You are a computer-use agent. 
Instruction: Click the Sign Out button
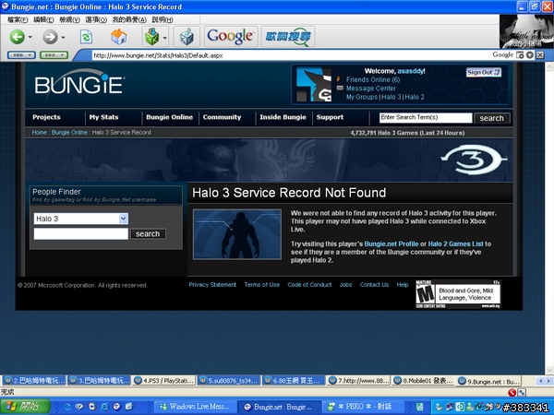(x=483, y=72)
